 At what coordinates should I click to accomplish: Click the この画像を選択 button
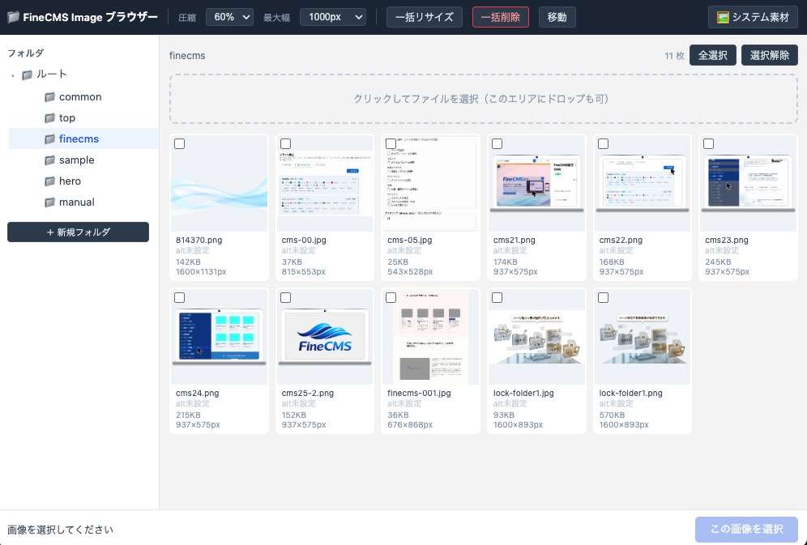(x=746, y=529)
